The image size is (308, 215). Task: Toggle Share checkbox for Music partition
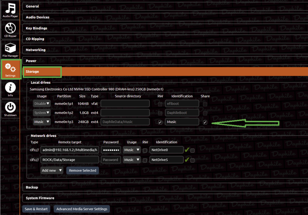point(205,122)
